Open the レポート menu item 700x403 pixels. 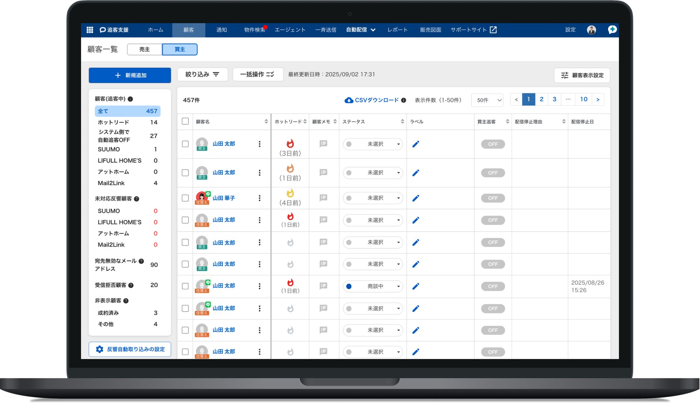tap(397, 30)
